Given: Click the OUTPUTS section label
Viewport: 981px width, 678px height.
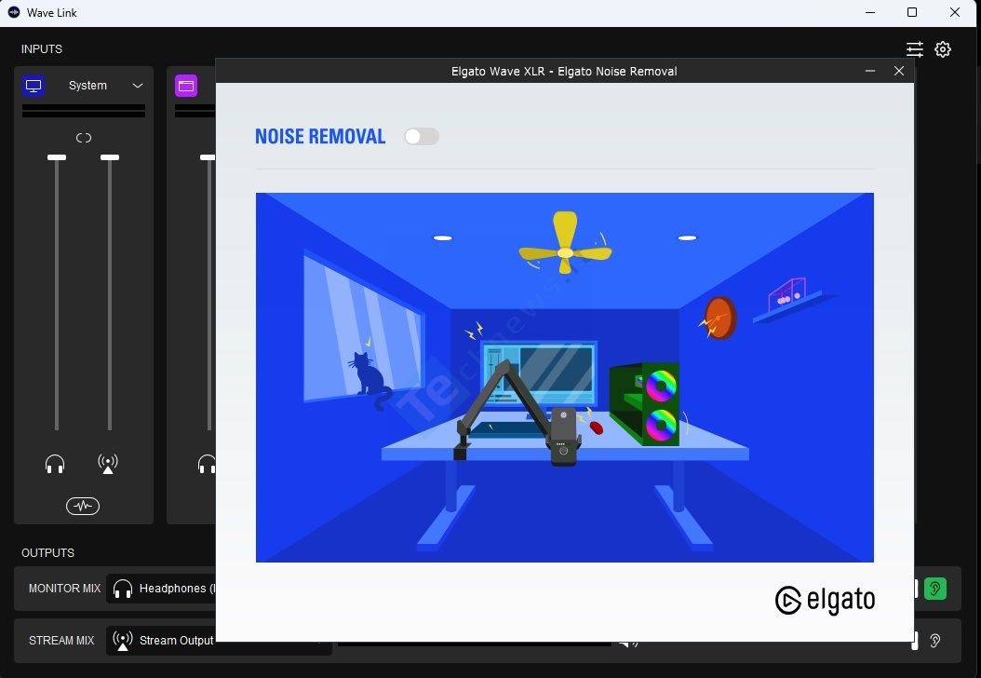Looking at the screenshot, I should click(x=47, y=553).
